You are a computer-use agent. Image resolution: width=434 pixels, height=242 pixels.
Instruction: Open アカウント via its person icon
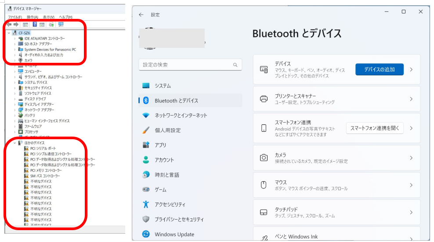coord(146,160)
